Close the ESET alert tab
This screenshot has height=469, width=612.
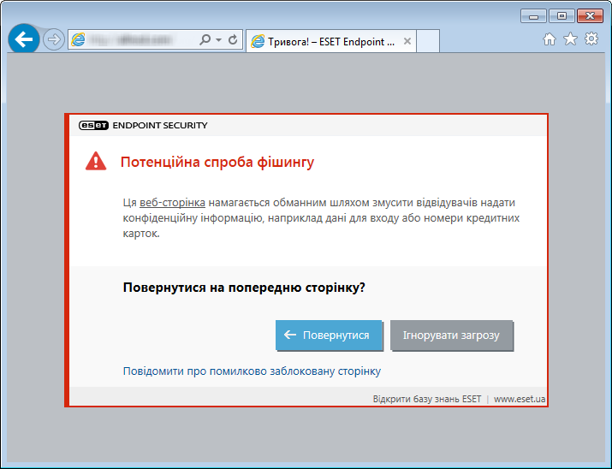coord(407,41)
